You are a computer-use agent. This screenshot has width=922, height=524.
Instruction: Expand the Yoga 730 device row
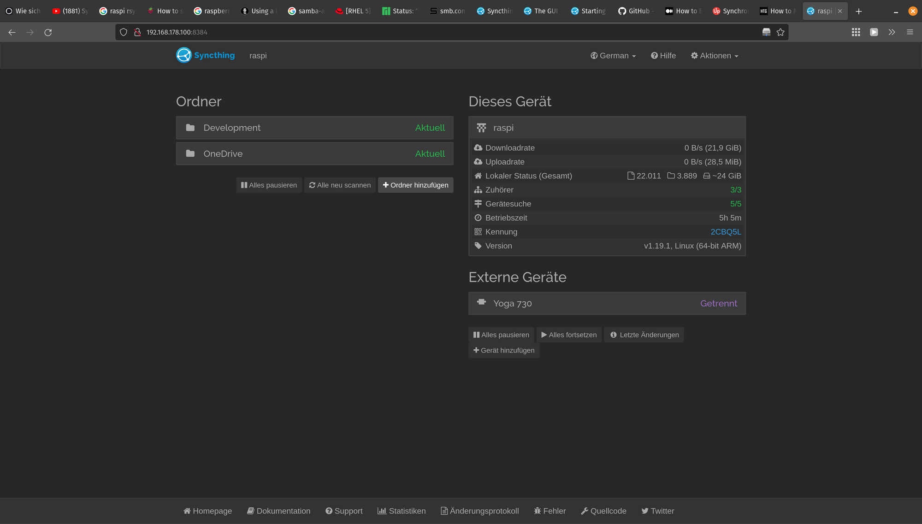pyautogui.click(x=607, y=303)
